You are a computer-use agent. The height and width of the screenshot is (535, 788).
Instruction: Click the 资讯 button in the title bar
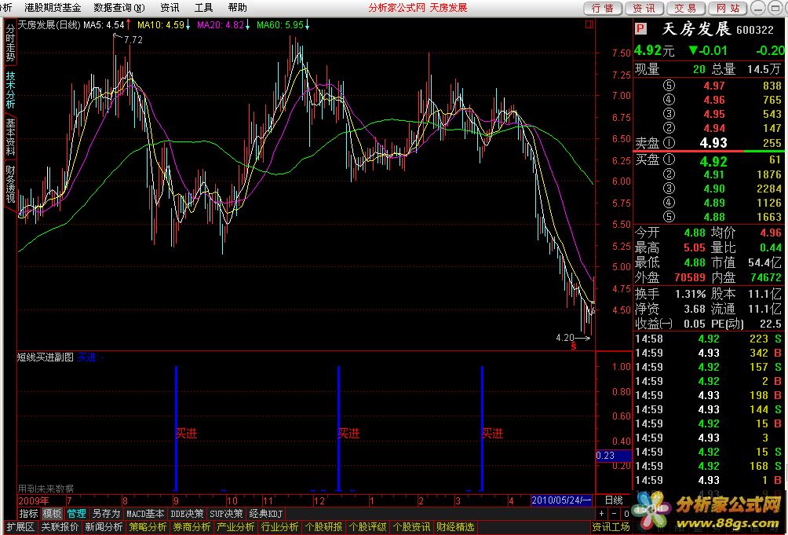tap(644, 8)
